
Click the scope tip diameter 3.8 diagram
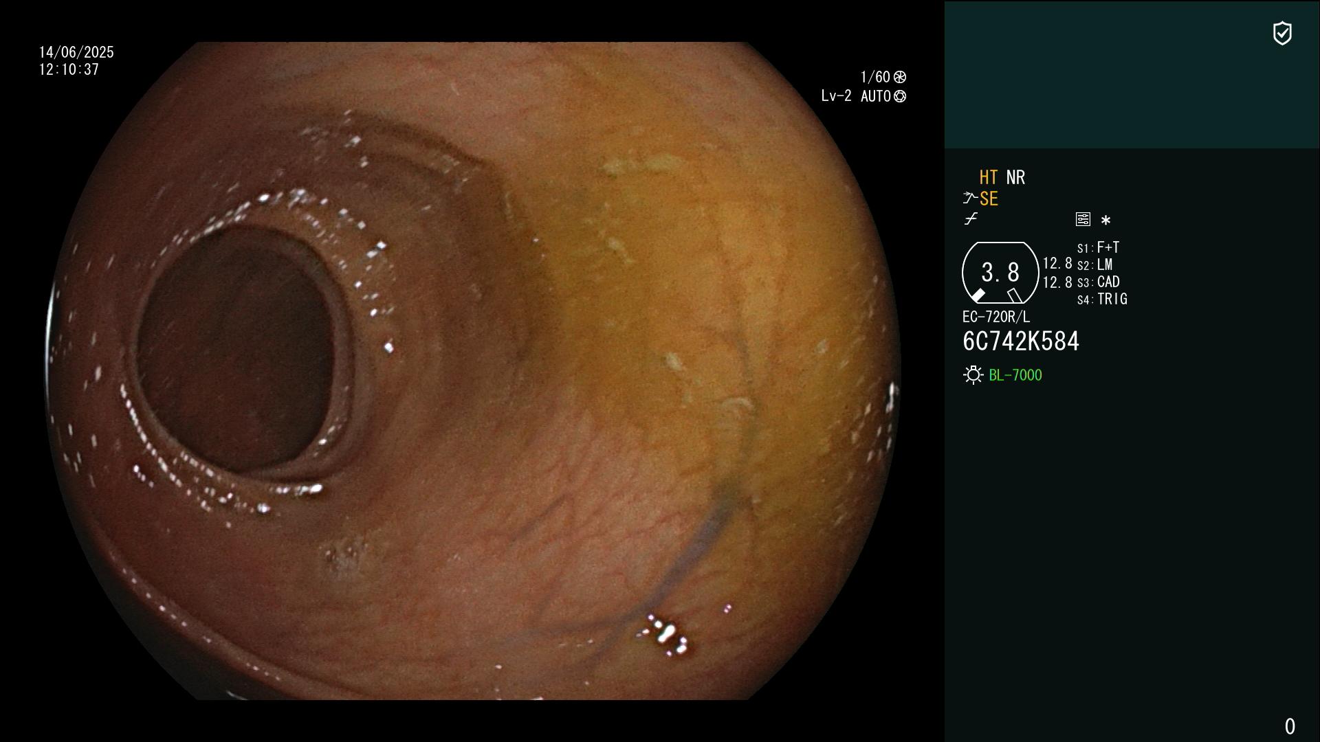pos(1000,273)
